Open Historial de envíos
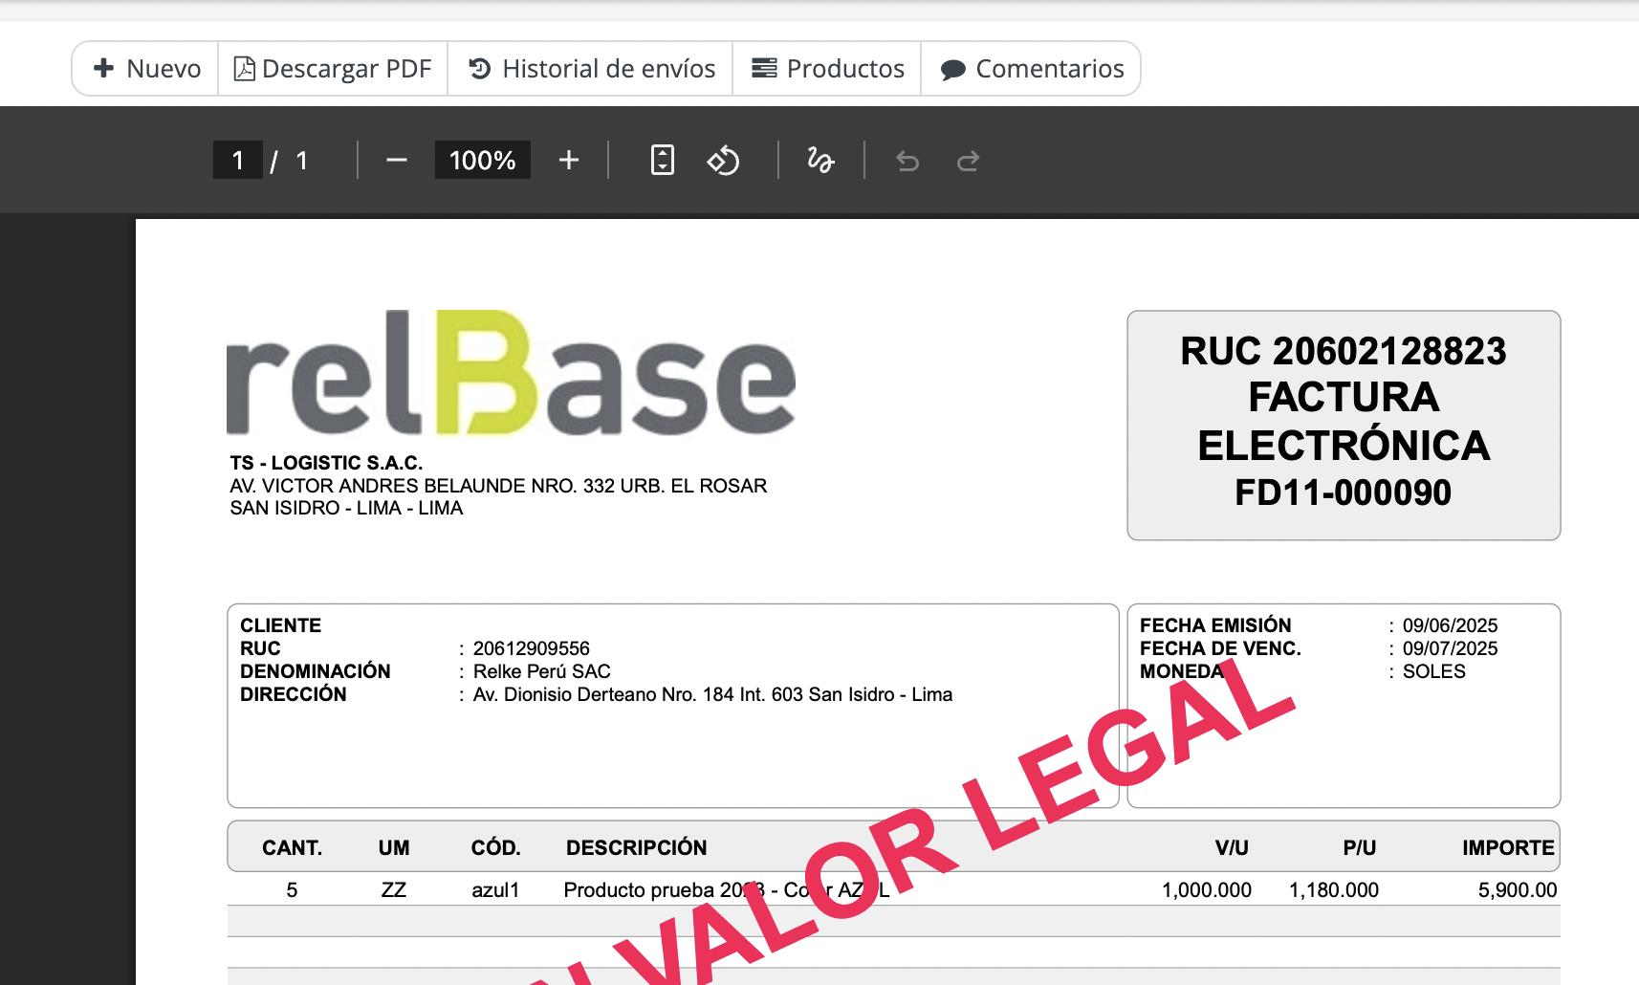The image size is (1639, 985). pos(590,69)
